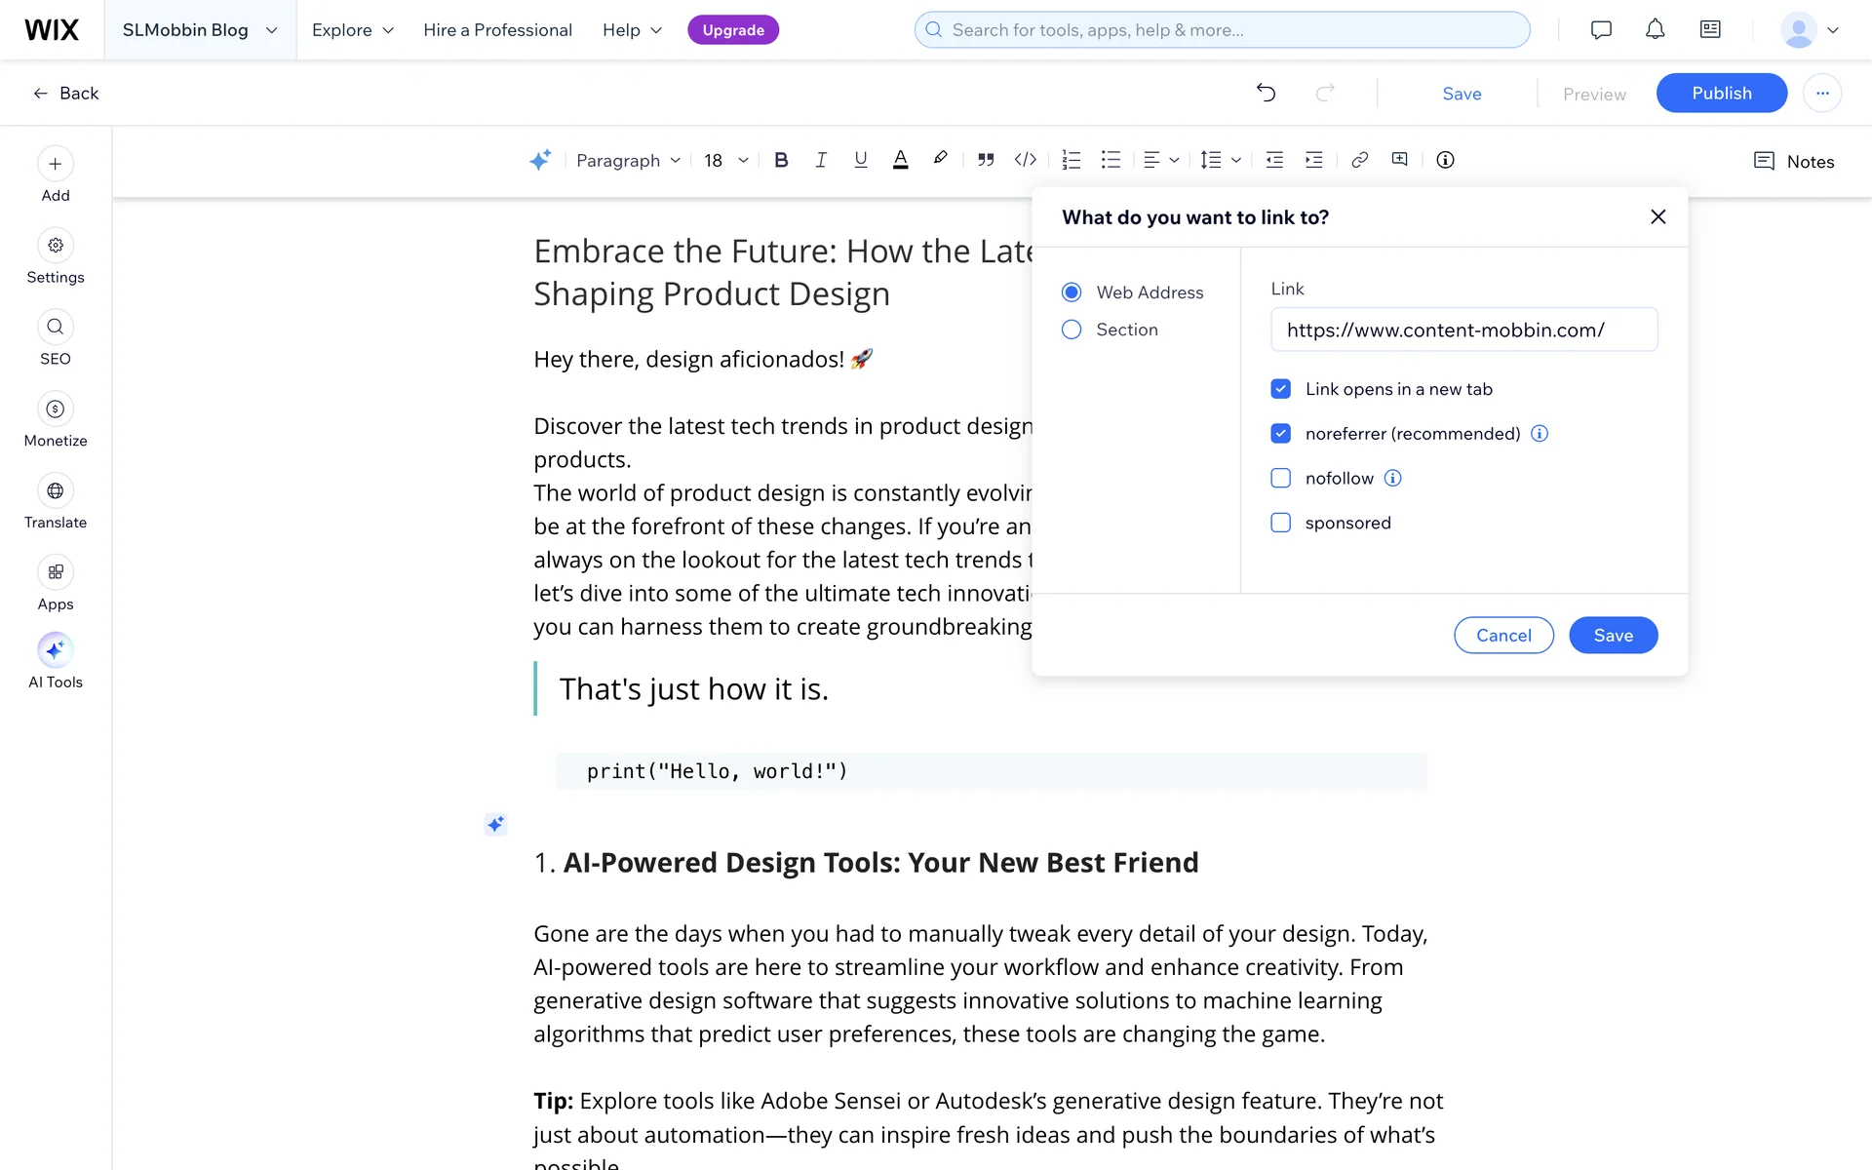Click the quote block icon
The height and width of the screenshot is (1170, 1872).
tap(986, 160)
